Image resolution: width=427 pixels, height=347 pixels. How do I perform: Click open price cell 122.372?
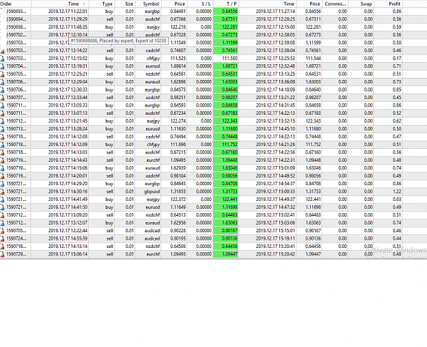coord(178,199)
